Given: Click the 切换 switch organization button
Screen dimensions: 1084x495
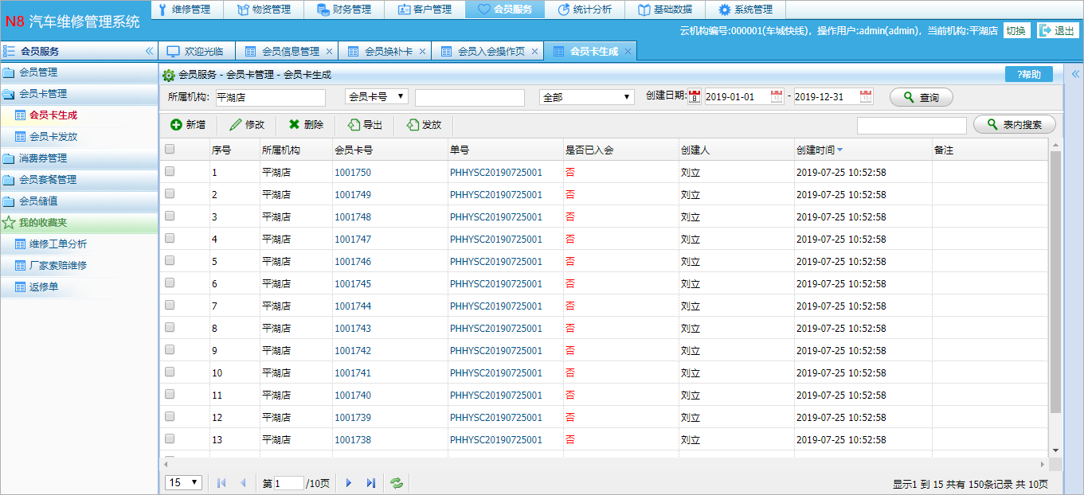Looking at the screenshot, I should (x=1016, y=30).
